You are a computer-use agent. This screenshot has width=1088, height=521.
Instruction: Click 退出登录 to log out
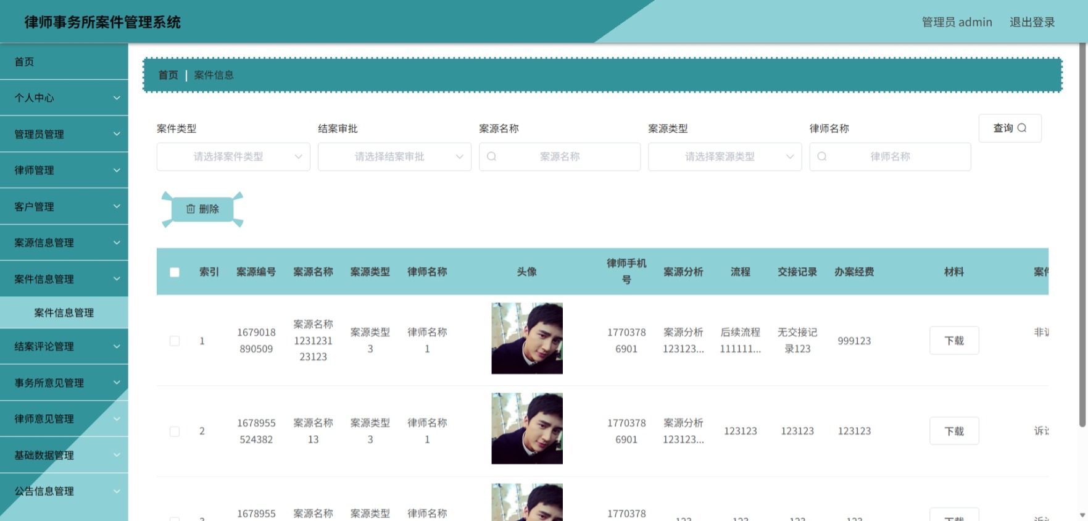(1032, 22)
